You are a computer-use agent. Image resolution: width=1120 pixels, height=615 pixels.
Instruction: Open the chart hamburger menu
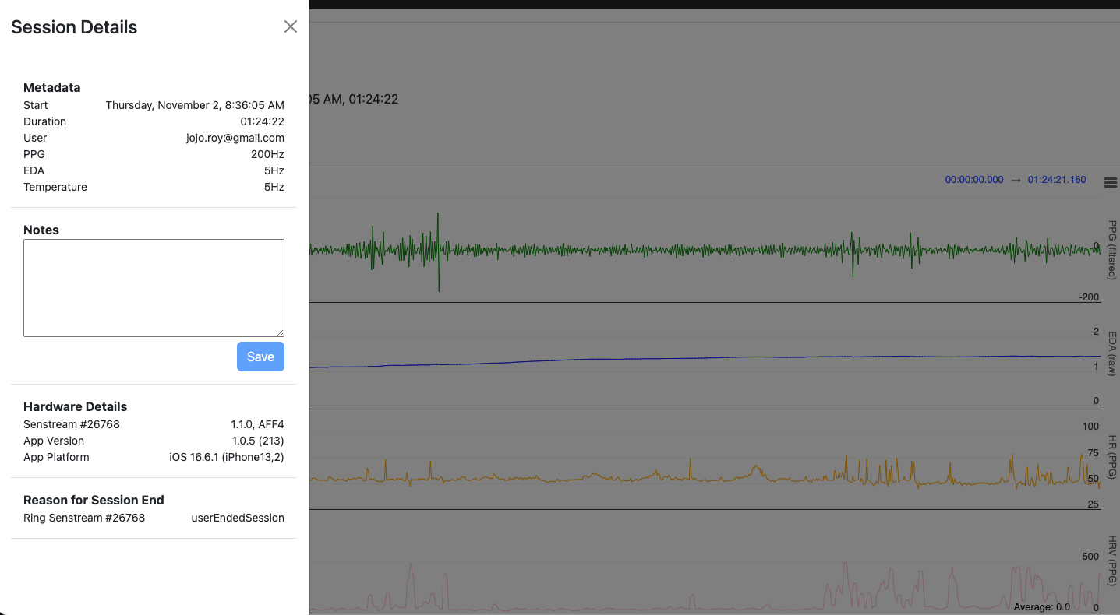pos(1111,183)
